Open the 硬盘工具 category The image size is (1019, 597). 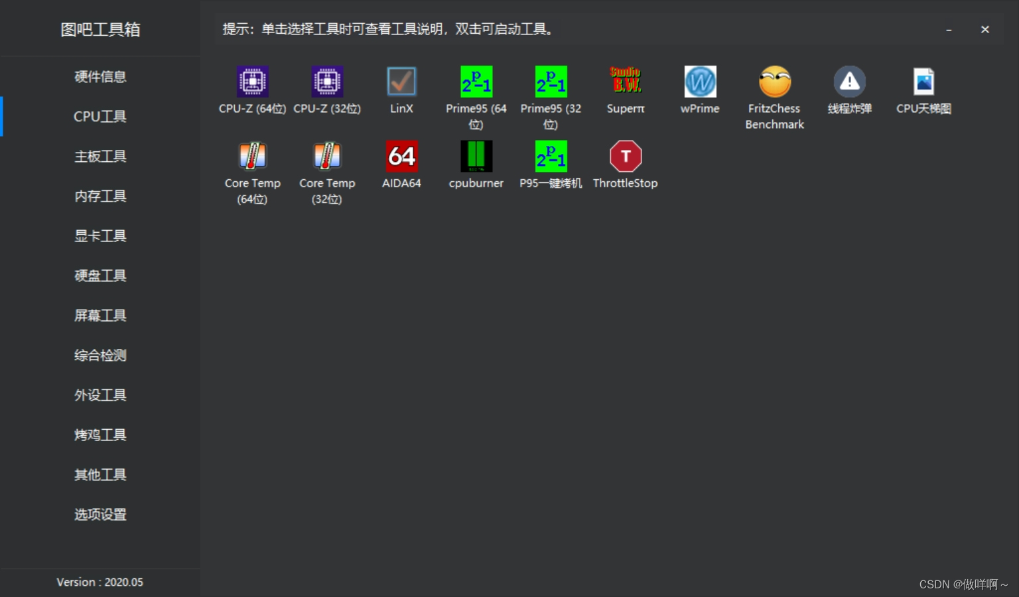tap(100, 276)
